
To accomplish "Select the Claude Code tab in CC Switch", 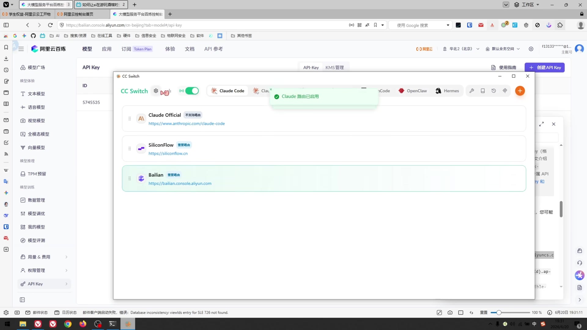I will (228, 91).
